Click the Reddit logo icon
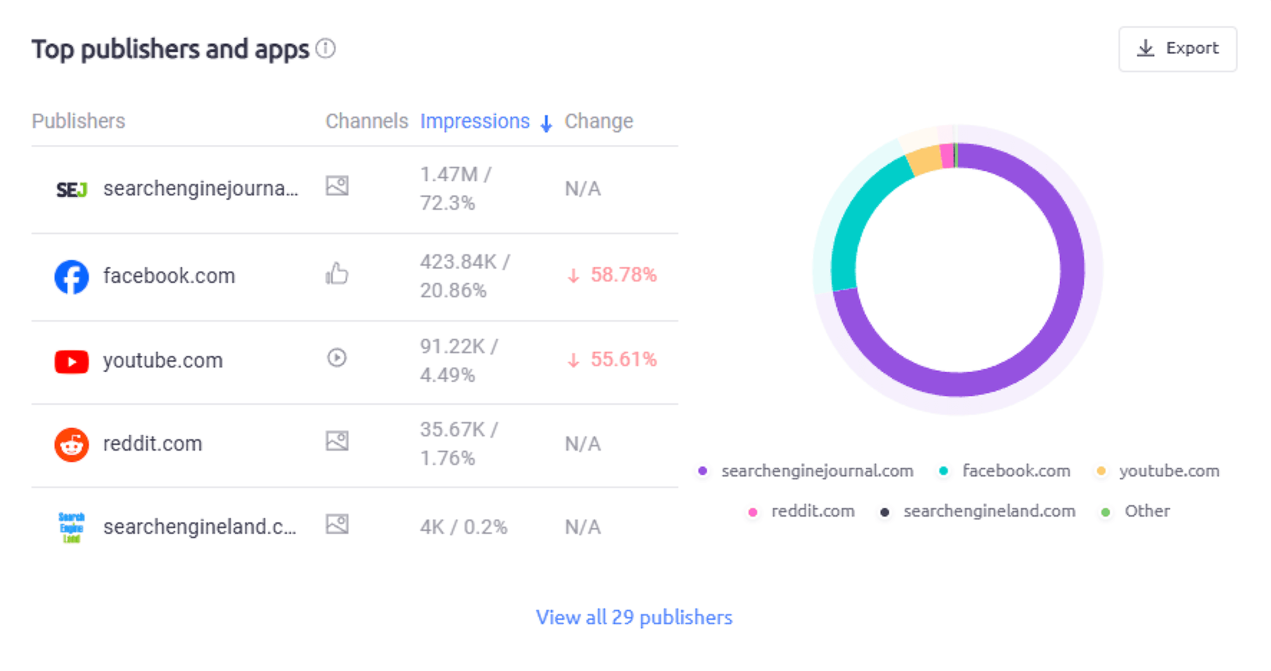 click(x=72, y=445)
